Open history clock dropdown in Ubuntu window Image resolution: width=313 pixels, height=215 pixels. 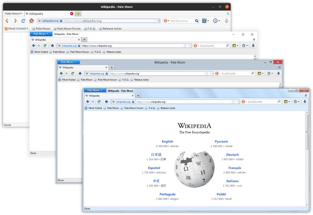coord(217,21)
